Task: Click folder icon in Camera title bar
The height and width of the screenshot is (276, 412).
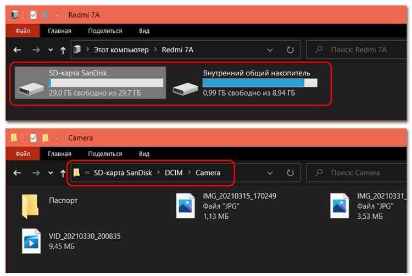Action: coord(14,137)
